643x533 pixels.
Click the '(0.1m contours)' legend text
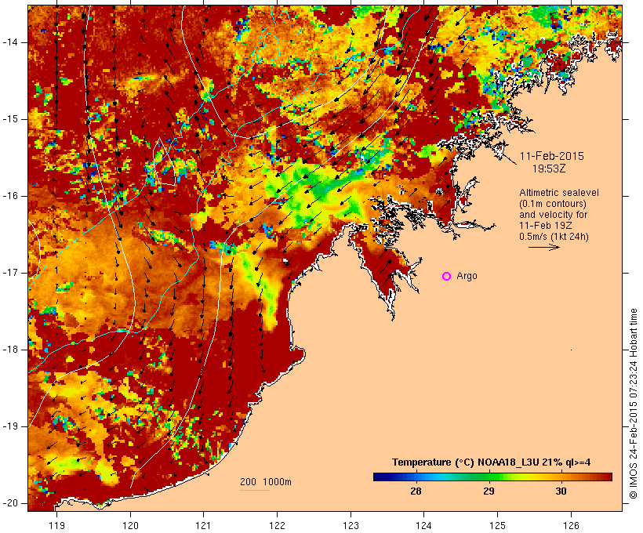pyautogui.click(x=553, y=204)
